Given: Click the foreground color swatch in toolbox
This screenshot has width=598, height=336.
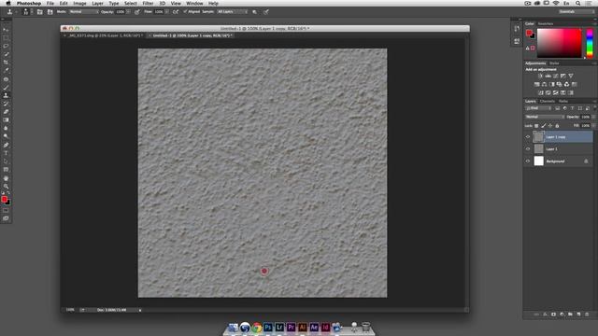Looking at the screenshot, I should [x=4, y=199].
